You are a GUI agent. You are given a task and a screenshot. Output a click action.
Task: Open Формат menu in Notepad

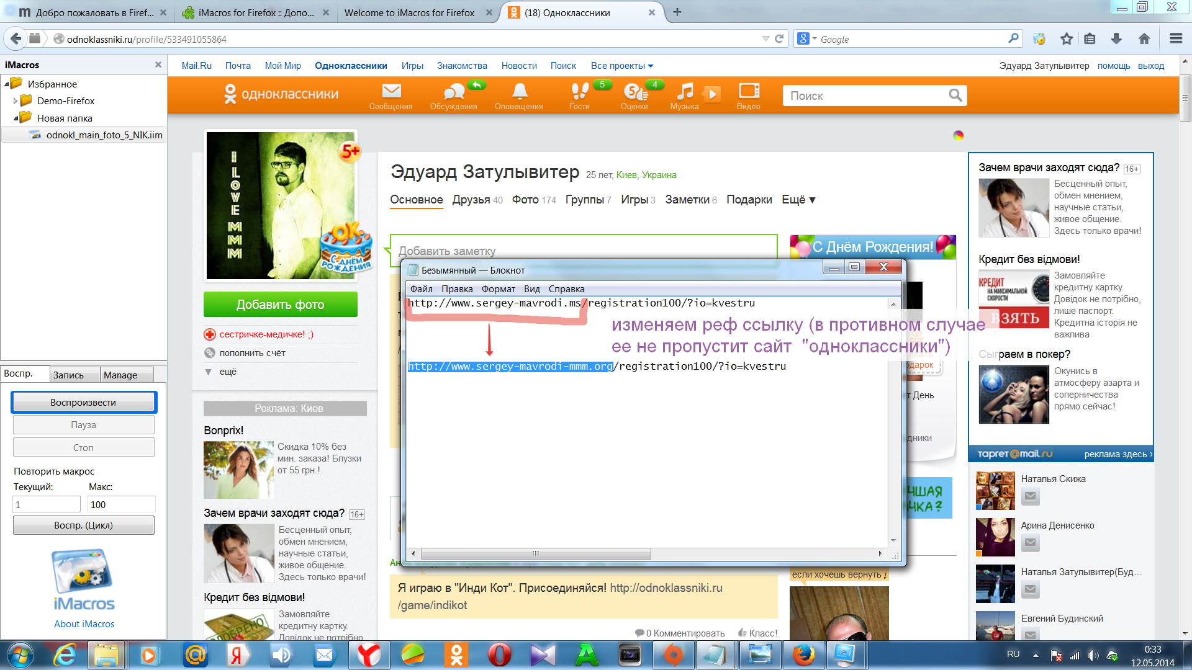498,289
